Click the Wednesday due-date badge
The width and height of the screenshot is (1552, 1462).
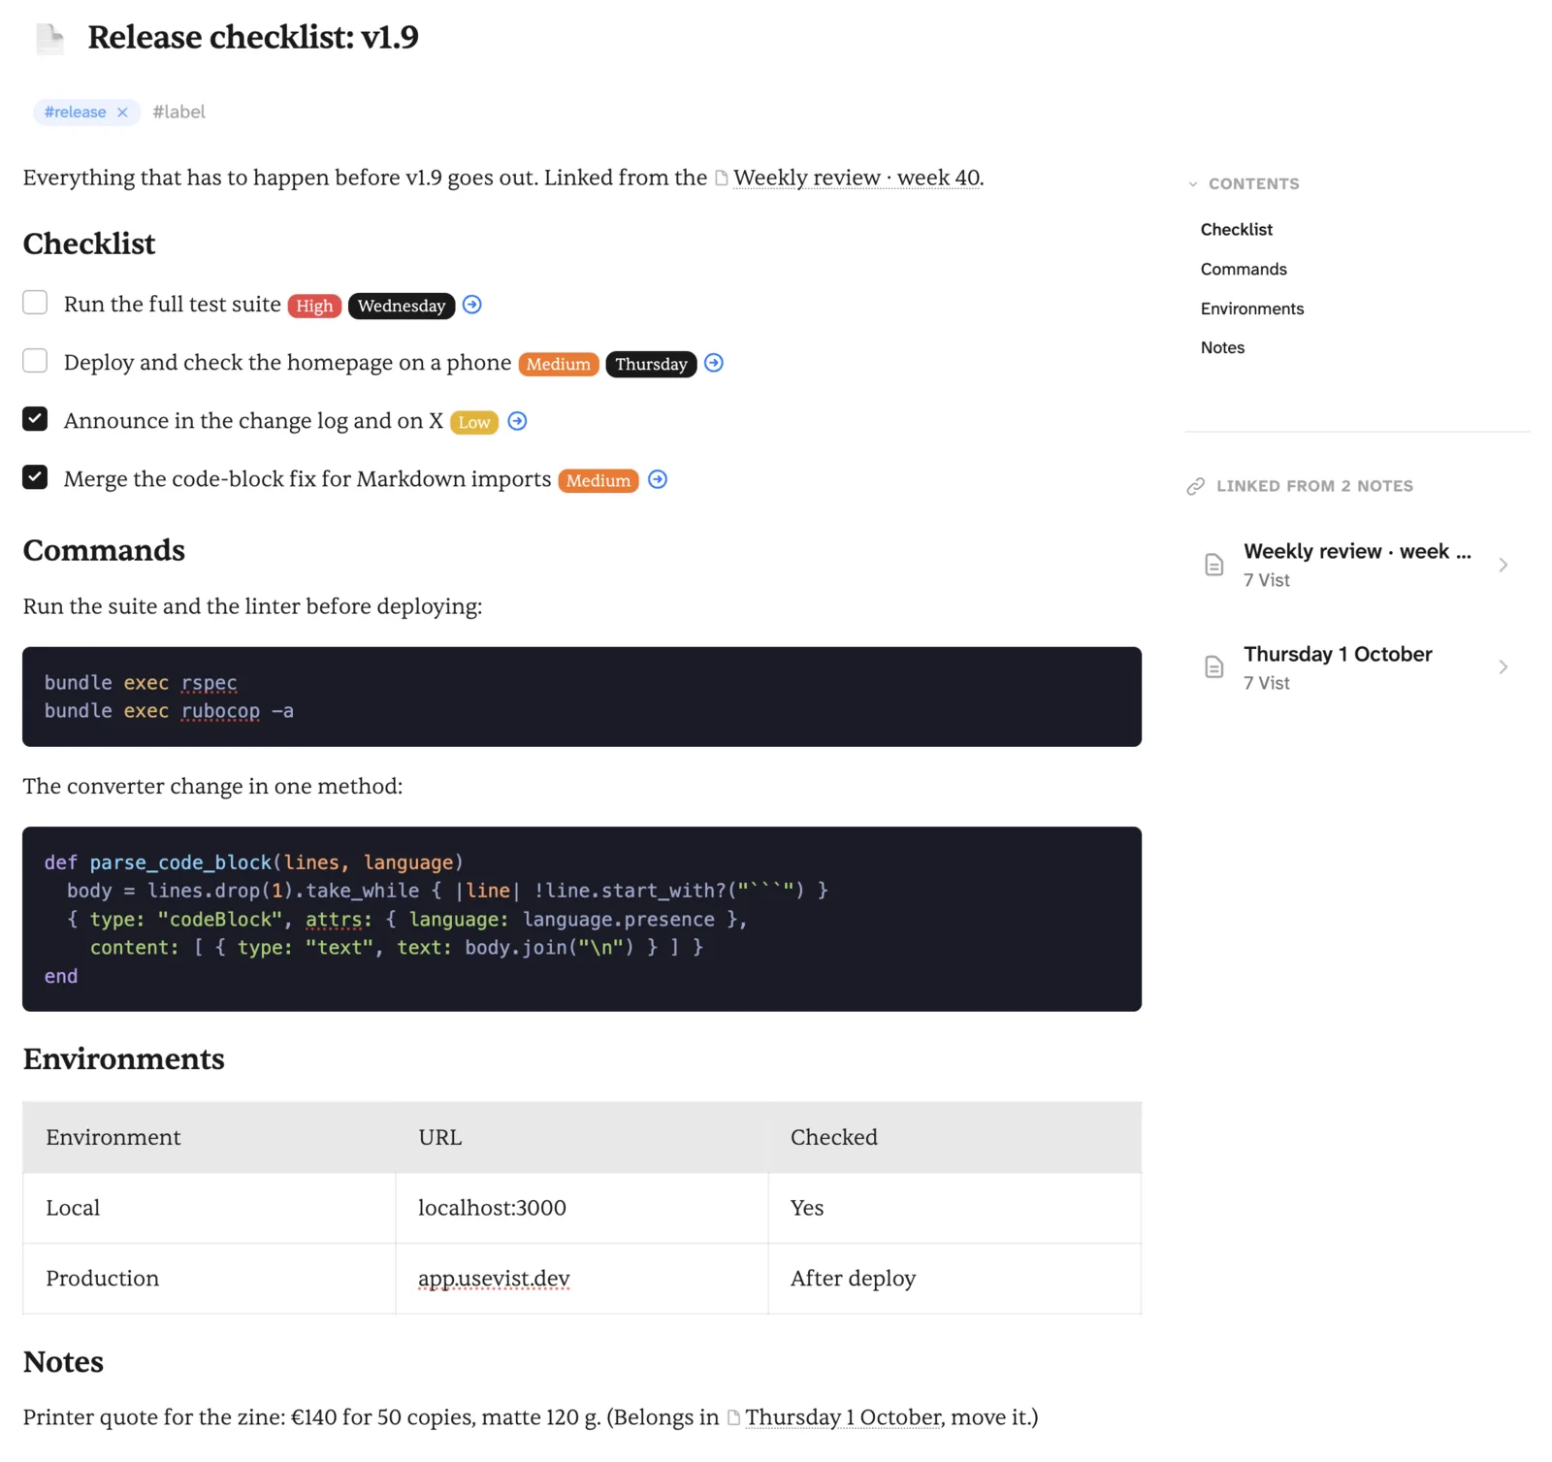402,306
